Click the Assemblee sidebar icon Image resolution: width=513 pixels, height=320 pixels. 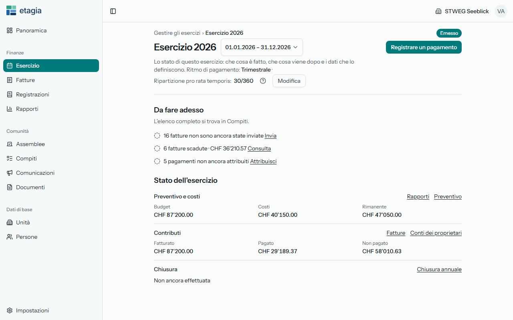(10, 144)
